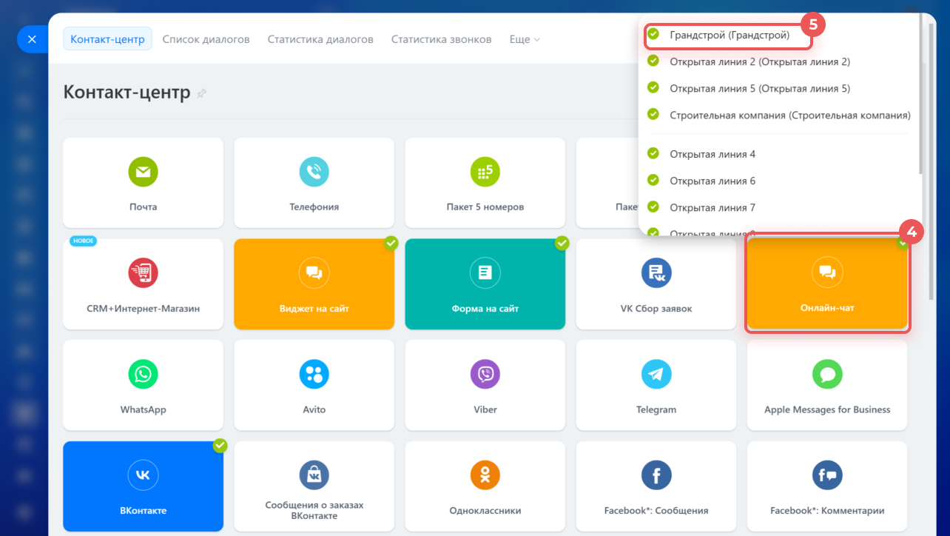
Task: Click green checkmark on ВКонтакте tile
Action: (x=220, y=445)
